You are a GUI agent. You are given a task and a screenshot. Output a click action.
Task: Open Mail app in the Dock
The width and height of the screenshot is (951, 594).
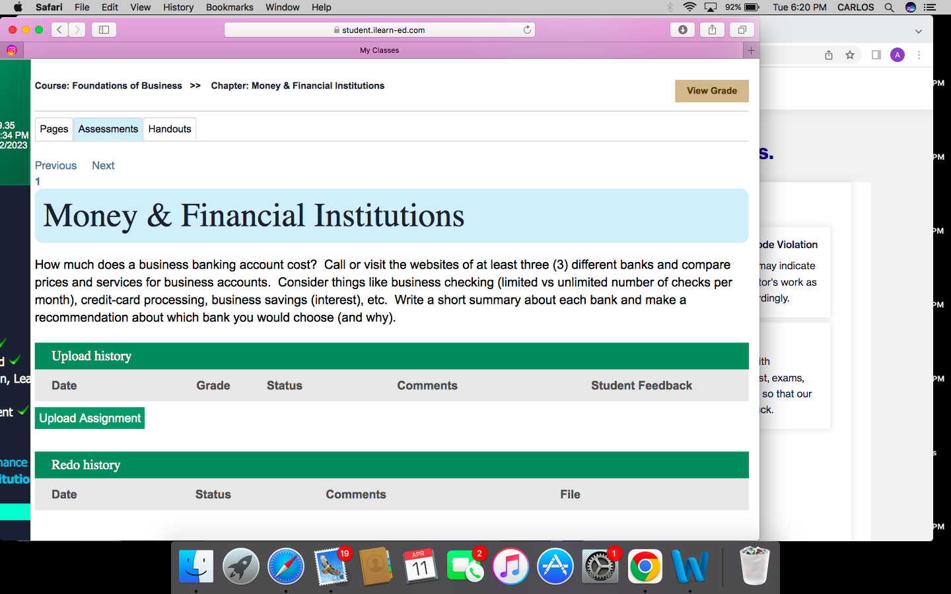point(331,566)
